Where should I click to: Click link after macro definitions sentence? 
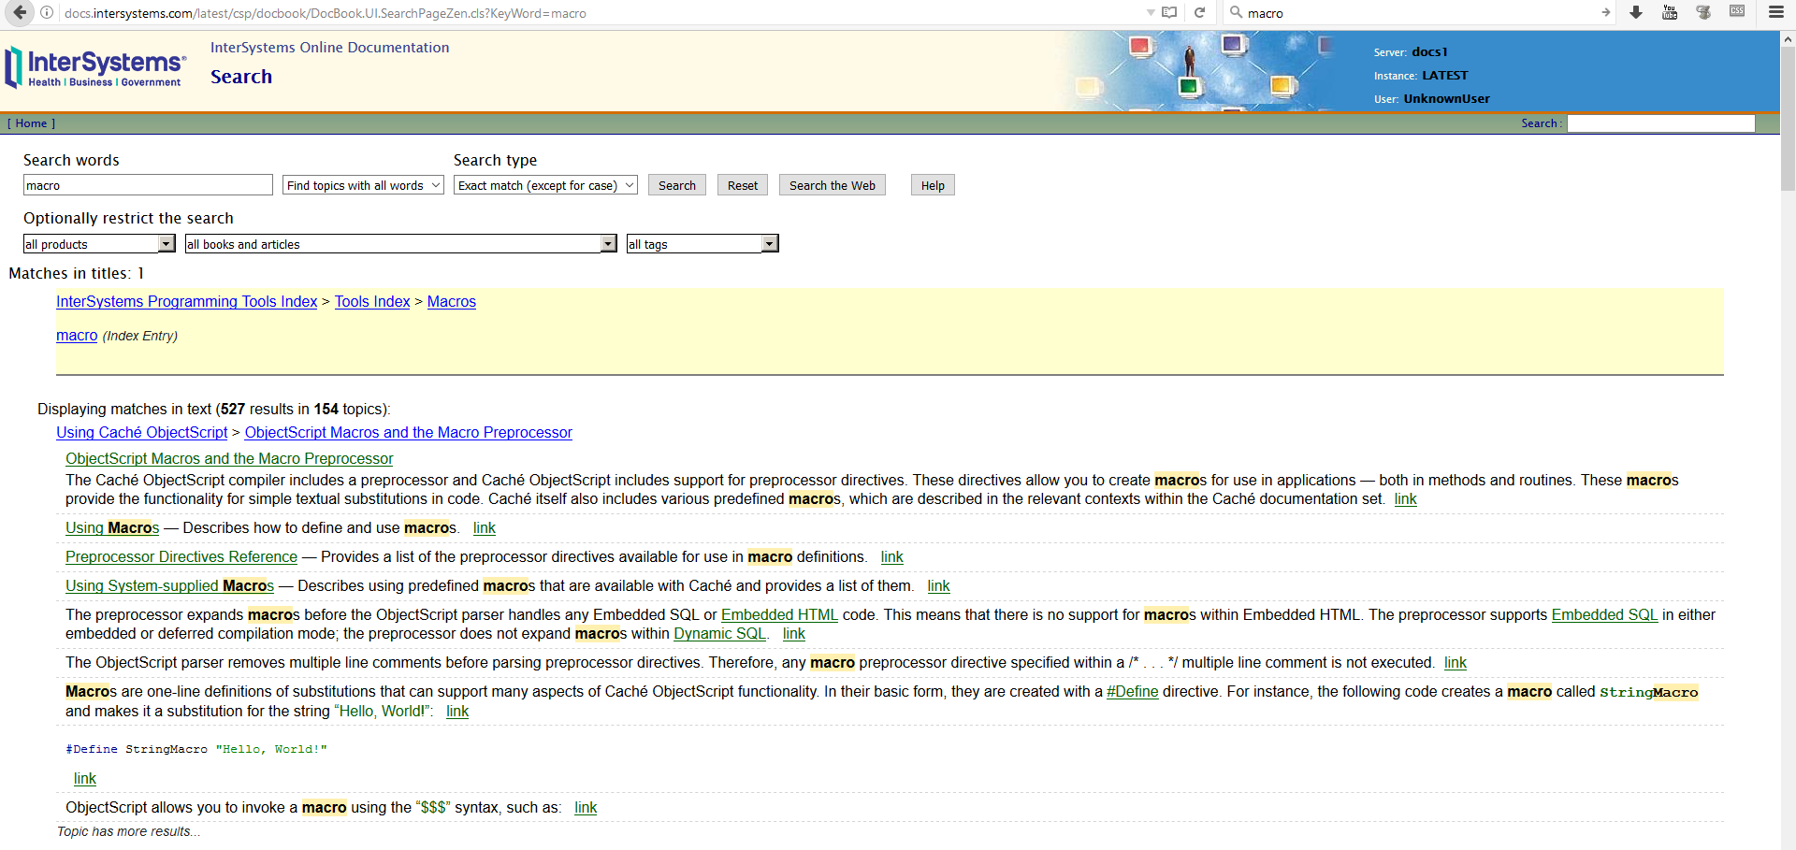pyautogui.click(x=892, y=556)
